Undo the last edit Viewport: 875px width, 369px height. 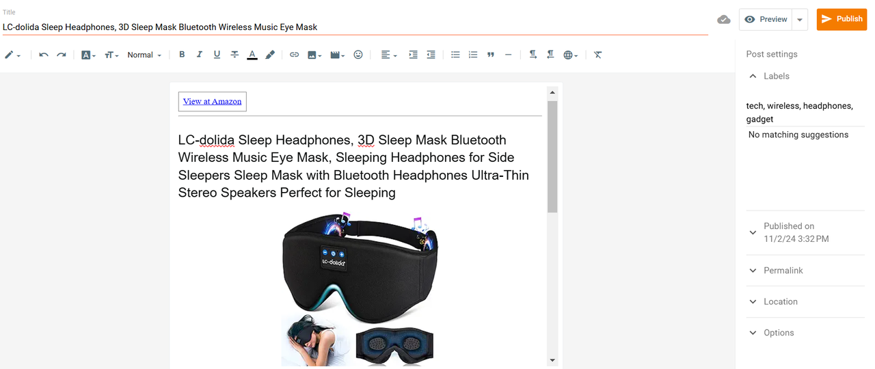44,55
